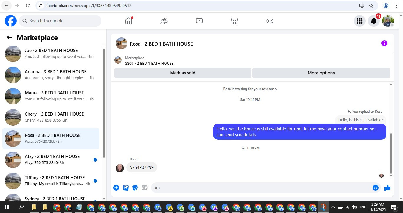Image resolution: width=403 pixels, height=213 pixels.
Task: Open the $809 - 2 BED 1 BATH HOUSE listing link
Action: click(x=149, y=63)
